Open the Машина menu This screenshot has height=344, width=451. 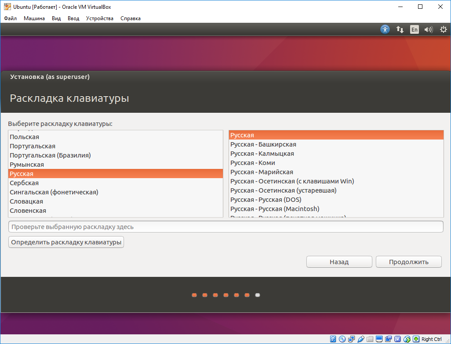(34, 18)
